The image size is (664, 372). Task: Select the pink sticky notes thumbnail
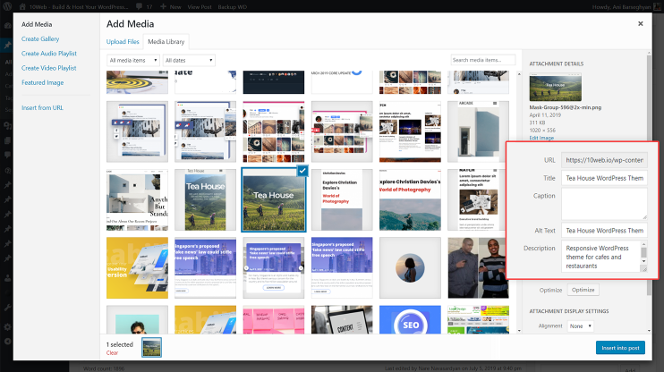point(274,320)
